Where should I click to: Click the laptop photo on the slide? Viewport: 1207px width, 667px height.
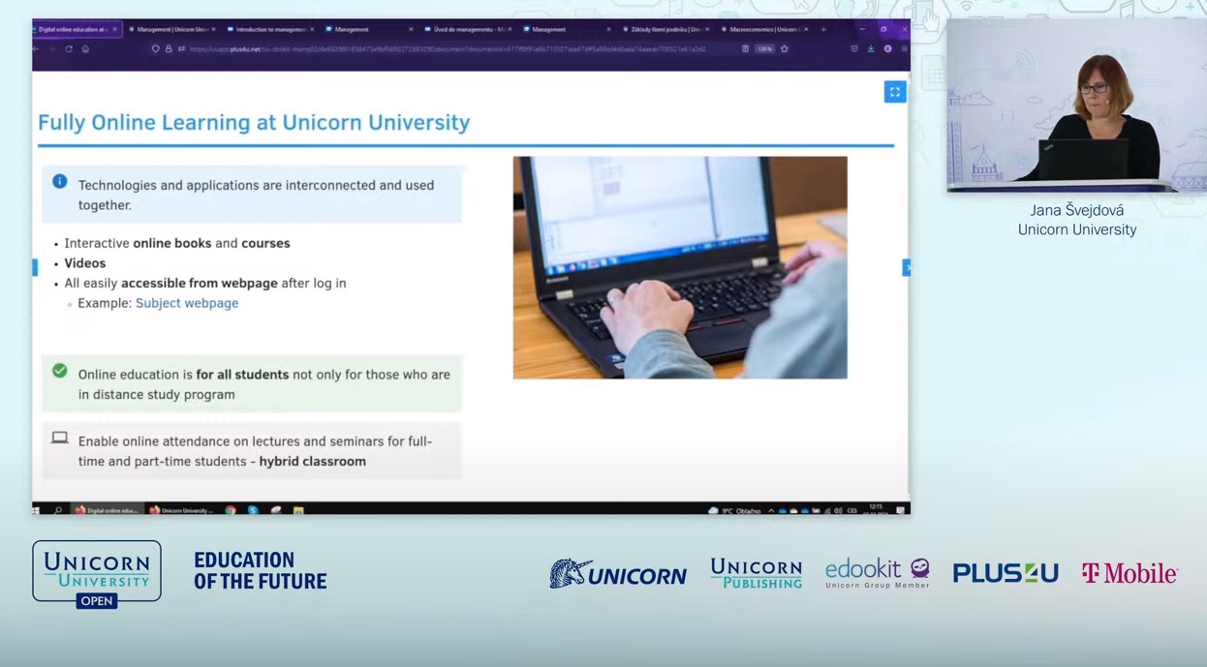[x=680, y=267]
